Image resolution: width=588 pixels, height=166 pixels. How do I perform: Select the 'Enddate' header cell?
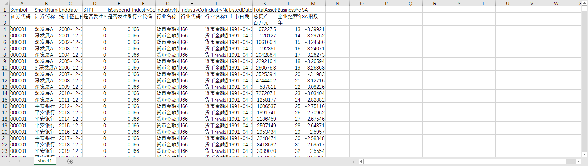[x=70, y=10]
